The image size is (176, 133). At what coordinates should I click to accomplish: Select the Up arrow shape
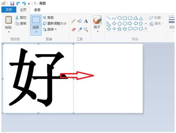[x=141, y=24]
